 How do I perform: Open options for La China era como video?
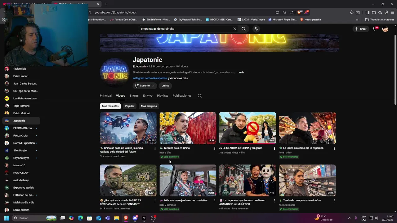[x=334, y=148]
